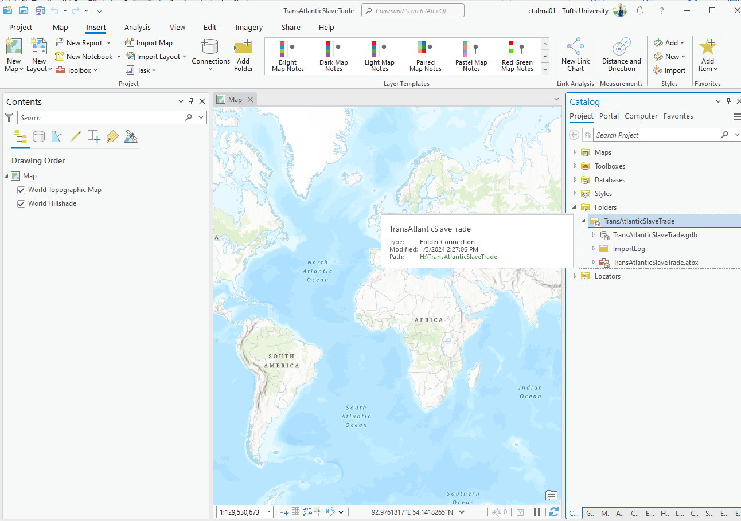Viewport: 741px width, 521px height.
Task: Open the New Link Chart tool
Action: 575,56
